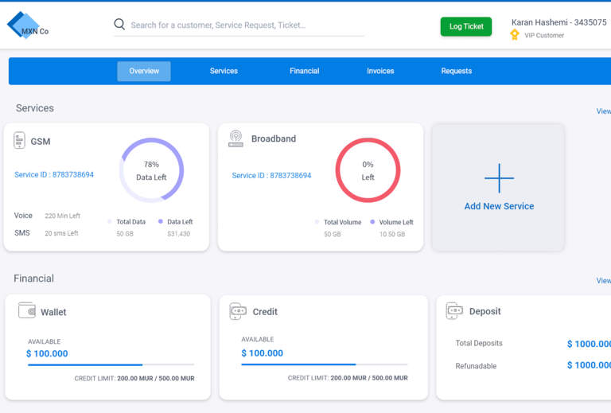Click the SMS row label
The height and width of the screenshot is (413, 611).
coord(22,233)
